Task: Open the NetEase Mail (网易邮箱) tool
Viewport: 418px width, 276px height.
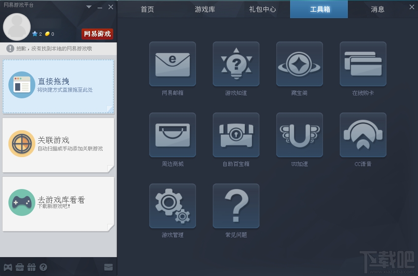Action: tap(172, 64)
